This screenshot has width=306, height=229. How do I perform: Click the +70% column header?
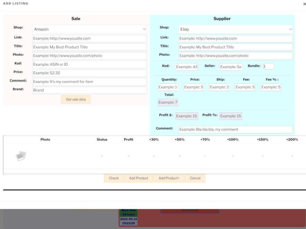[x=205, y=140]
